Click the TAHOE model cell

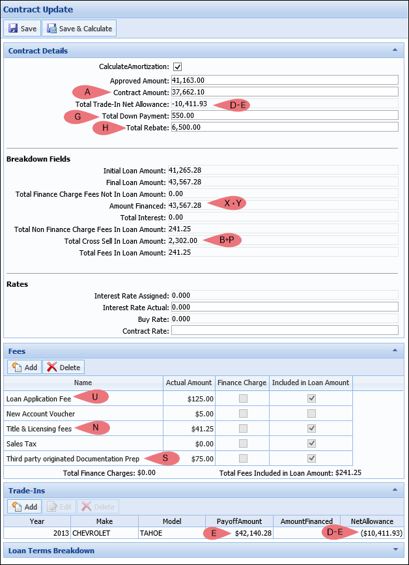click(x=172, y=533)
